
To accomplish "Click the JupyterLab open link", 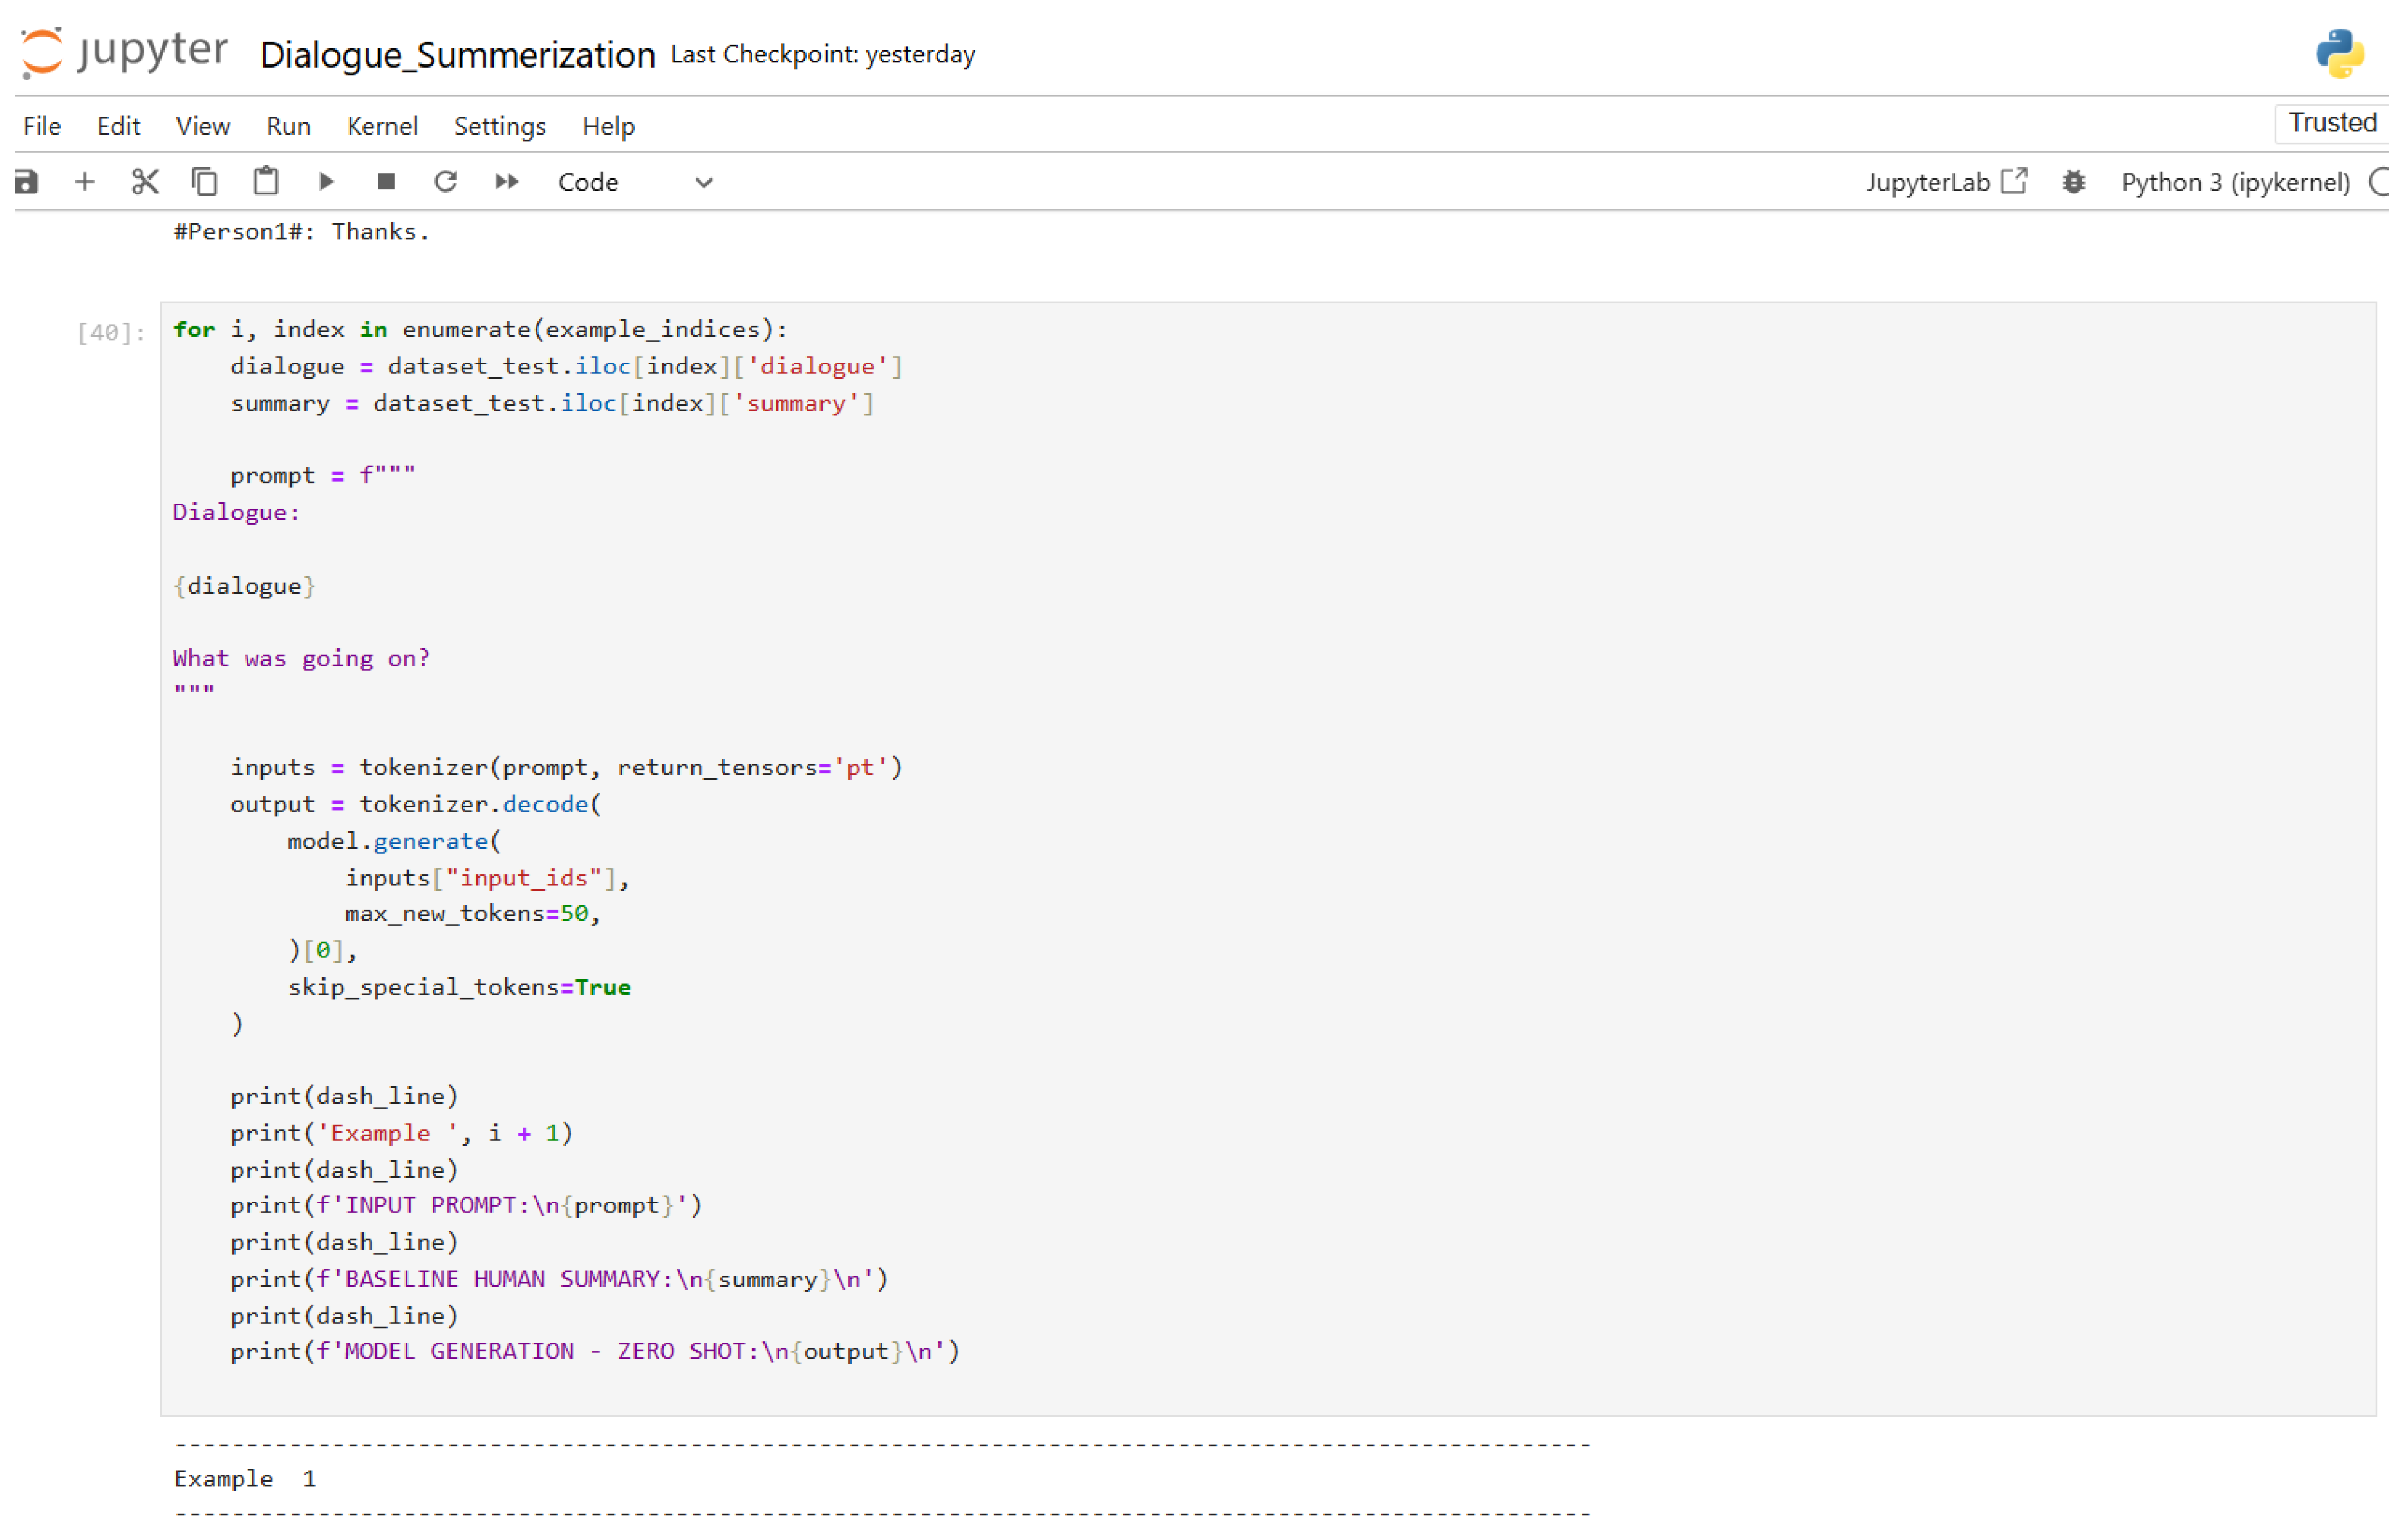I will (x=1945, y=182).
